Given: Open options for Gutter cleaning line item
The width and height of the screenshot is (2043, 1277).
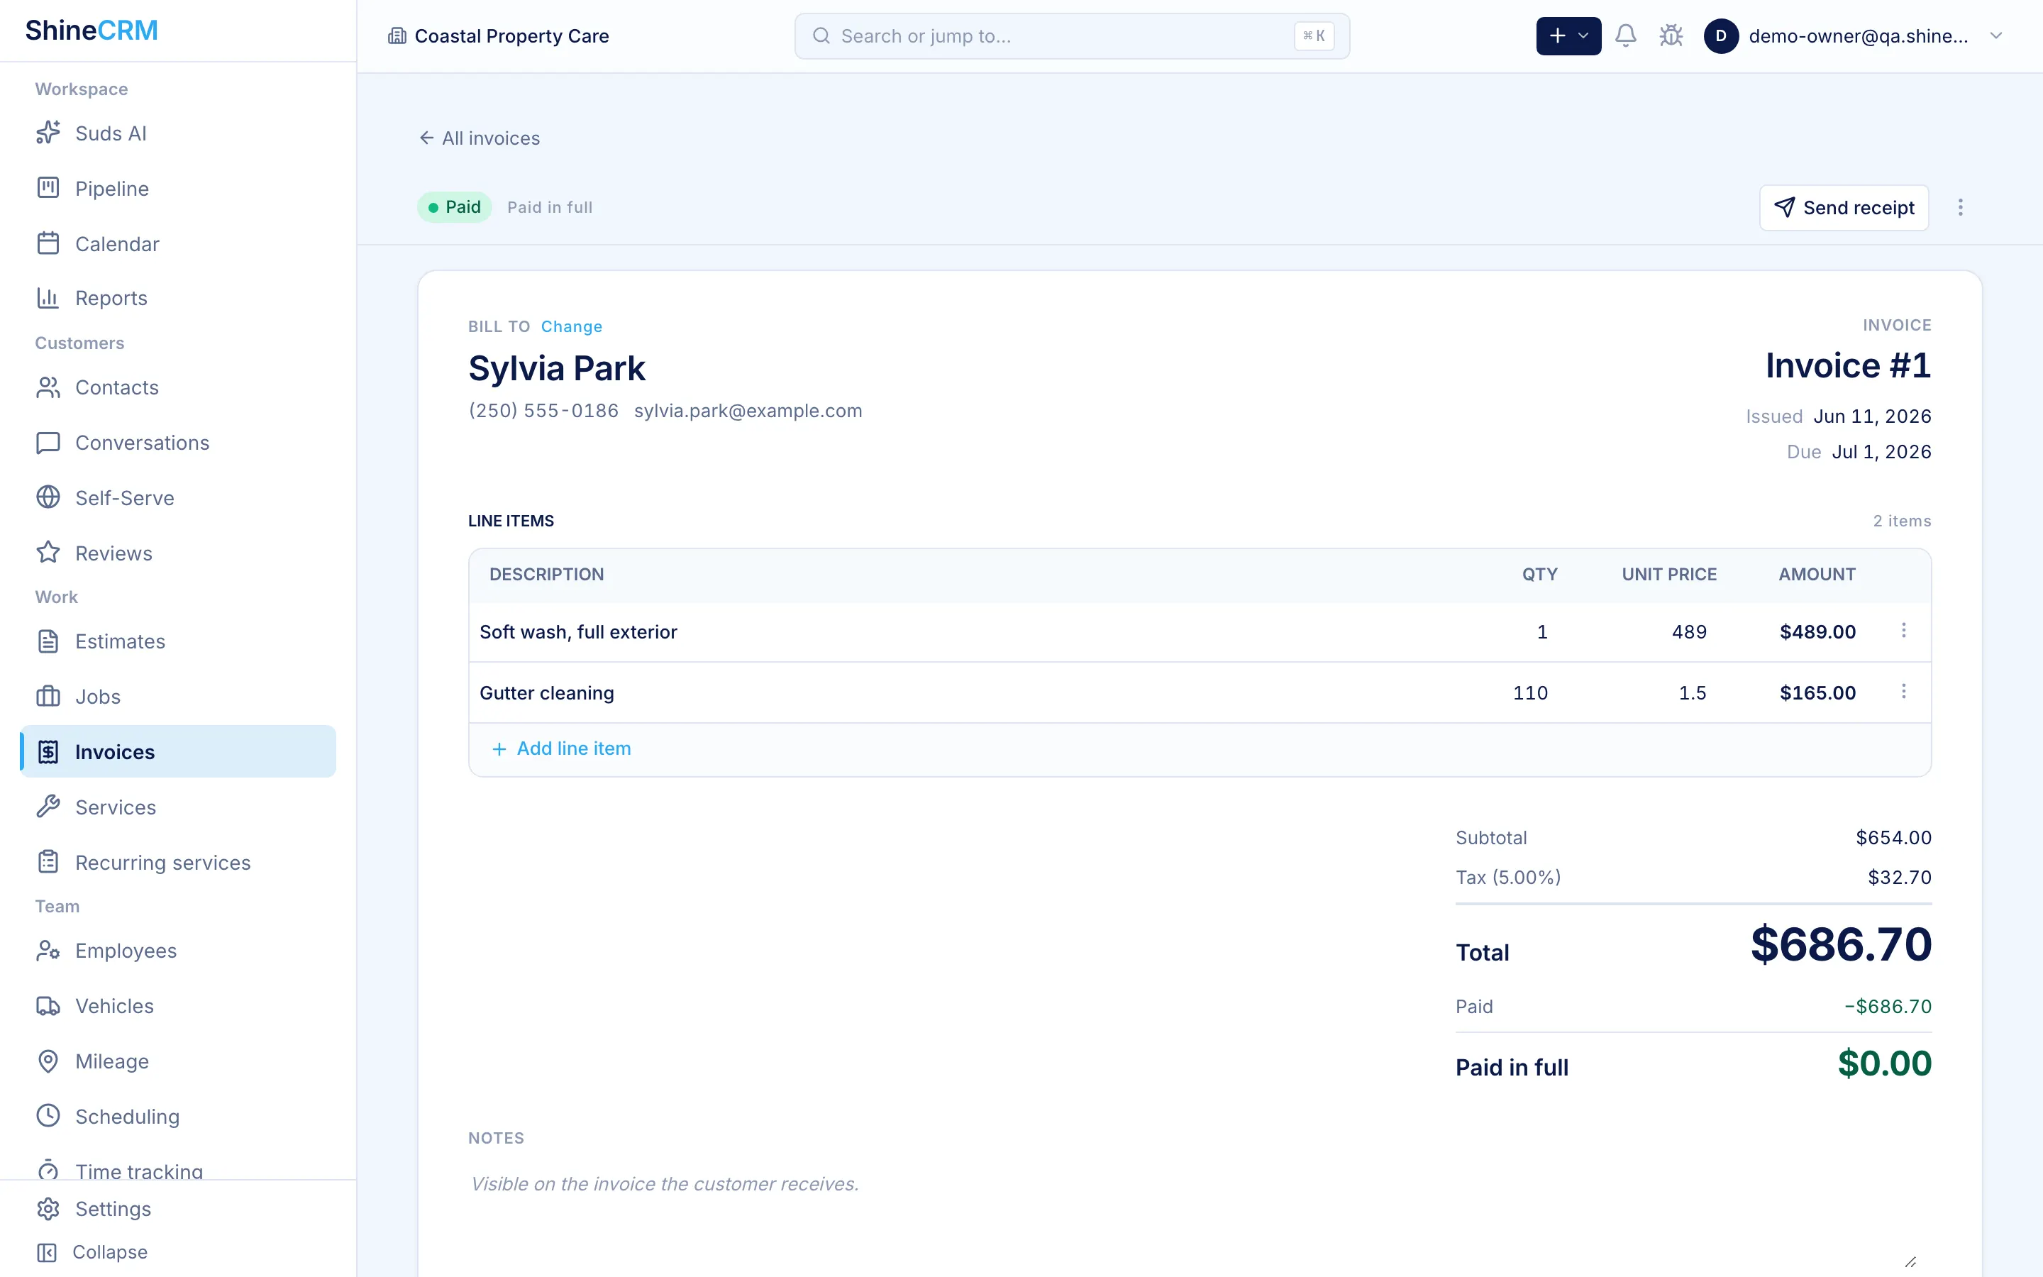Looking at the screenshot, I should pos(1904,691).
